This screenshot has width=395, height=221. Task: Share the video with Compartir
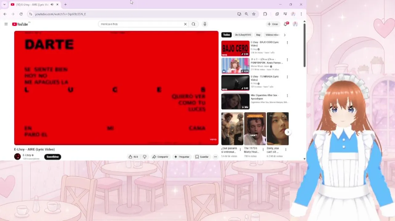(160, 157)
